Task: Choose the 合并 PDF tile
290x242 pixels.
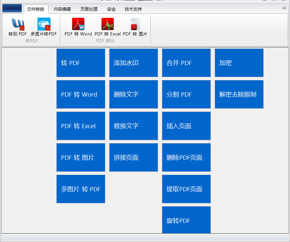Action: (x=186, y=63)
